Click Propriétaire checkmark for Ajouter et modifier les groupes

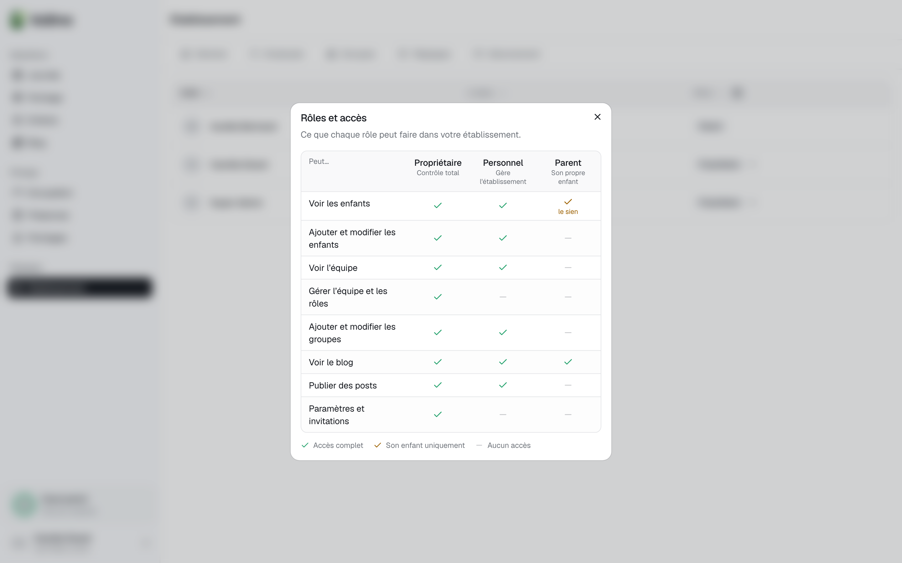pyautogui.click(x=438, y=332)
